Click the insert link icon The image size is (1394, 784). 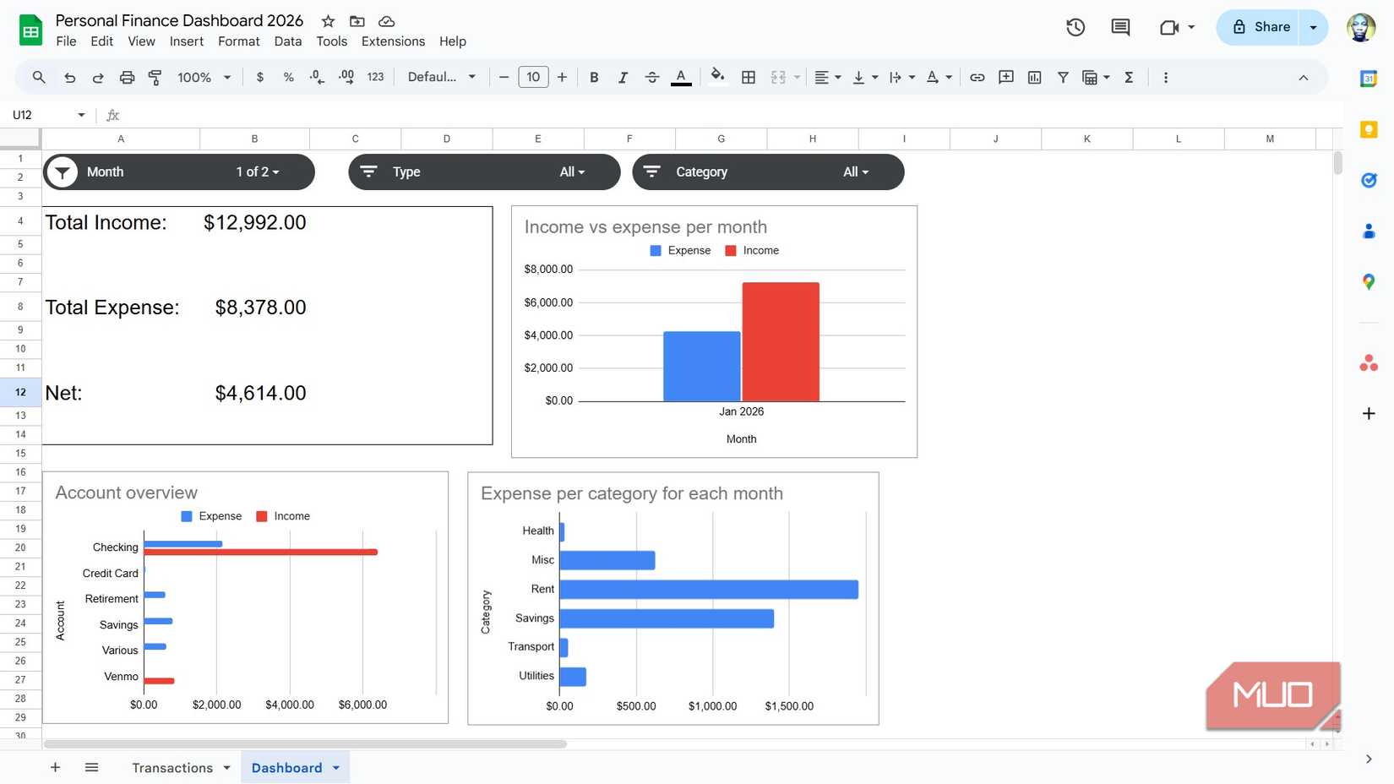coord(977,78)
